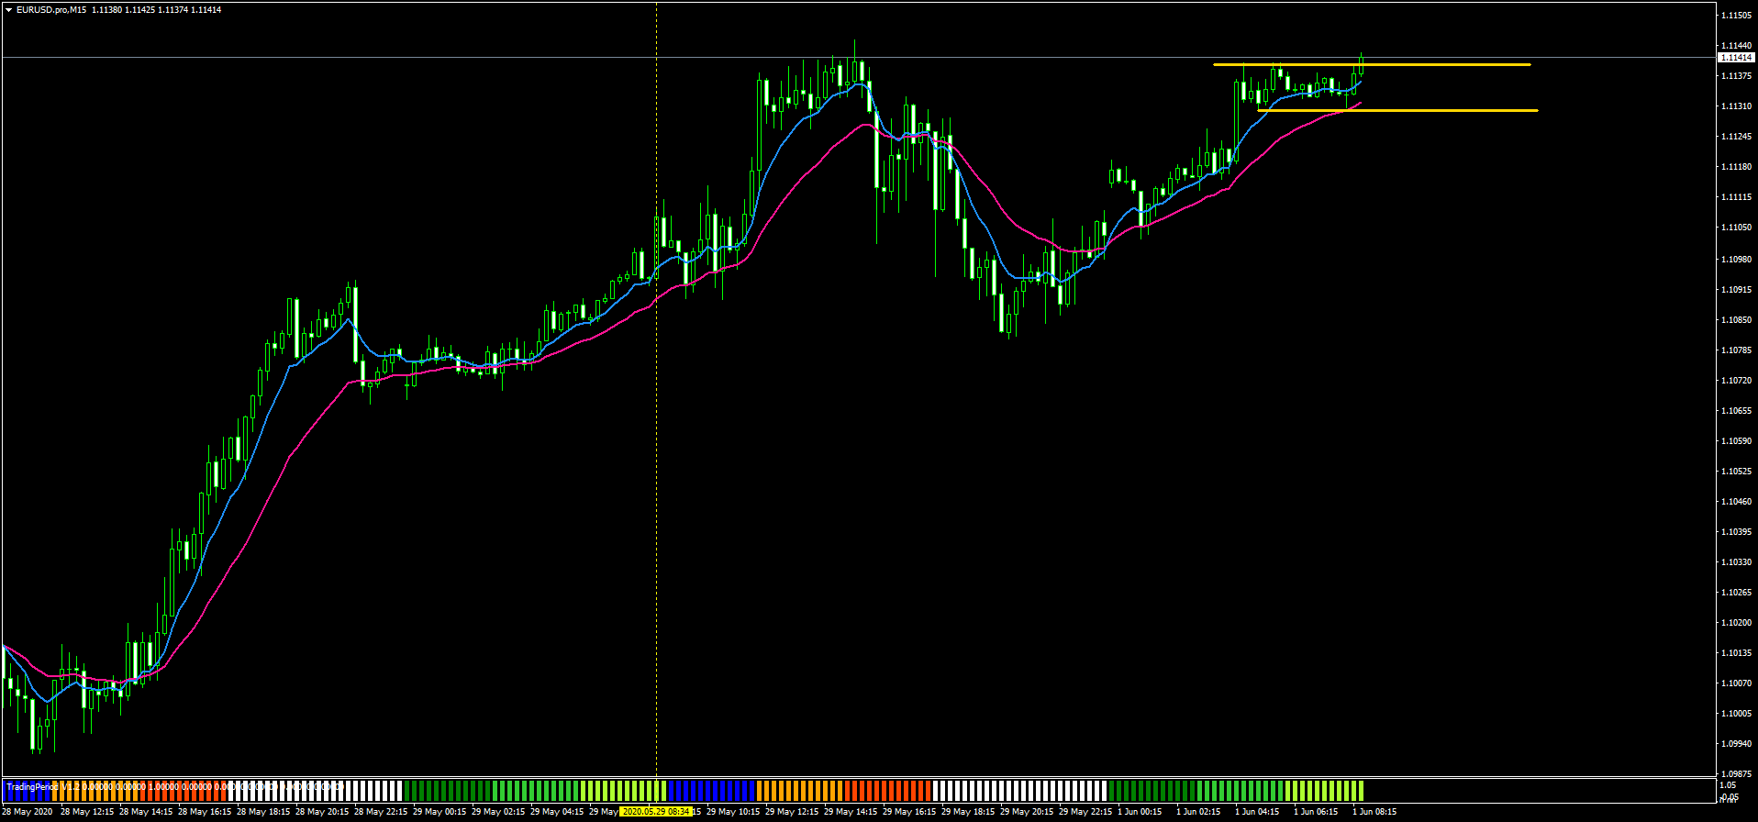Click the 1.11050 price scale value
This screenshot has height=822, width=1758.
click(1738, 228)
